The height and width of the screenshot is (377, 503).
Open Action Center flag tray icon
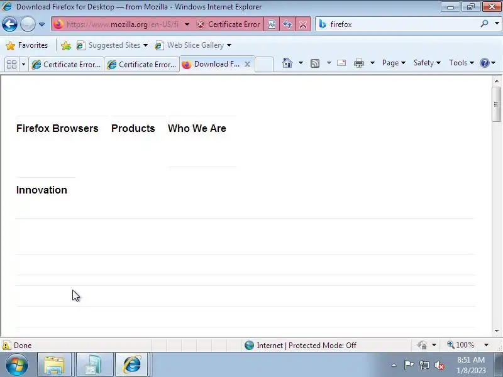(408, 365)
